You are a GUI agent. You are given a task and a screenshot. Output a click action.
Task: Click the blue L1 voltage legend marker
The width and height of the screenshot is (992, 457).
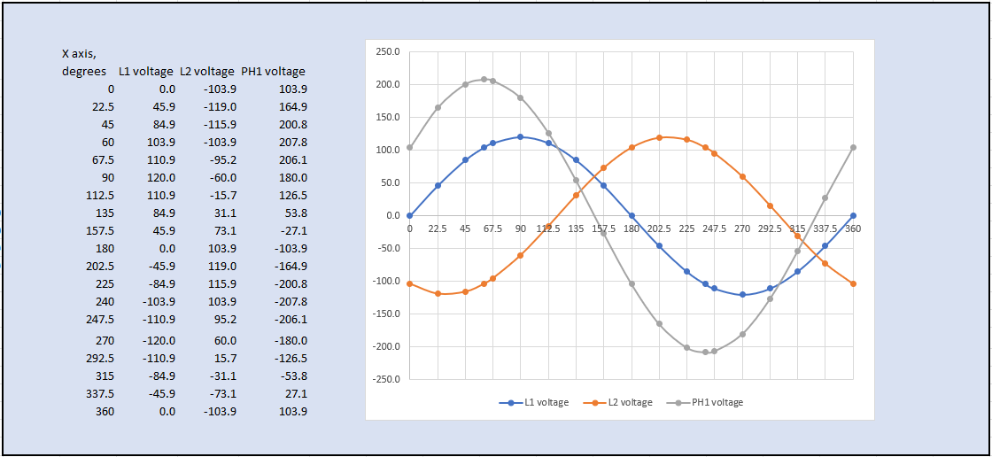point(510,403)
